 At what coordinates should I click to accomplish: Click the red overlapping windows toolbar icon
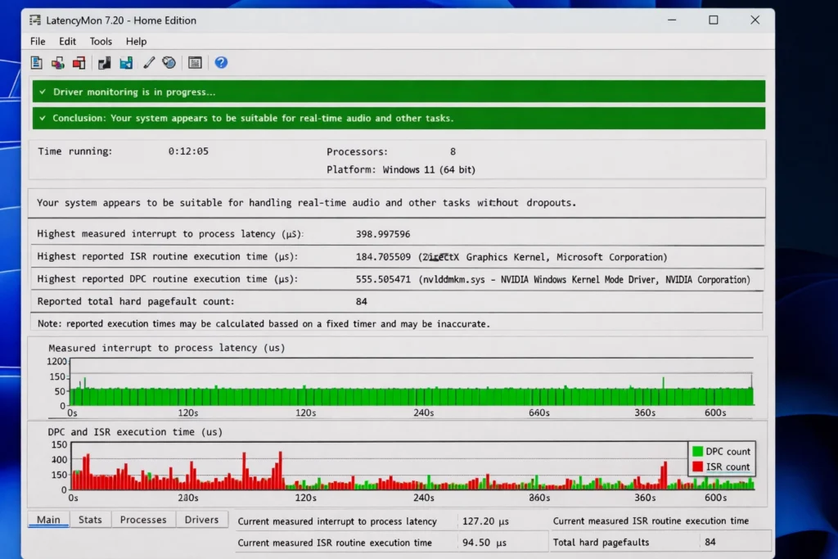point(79,63)
